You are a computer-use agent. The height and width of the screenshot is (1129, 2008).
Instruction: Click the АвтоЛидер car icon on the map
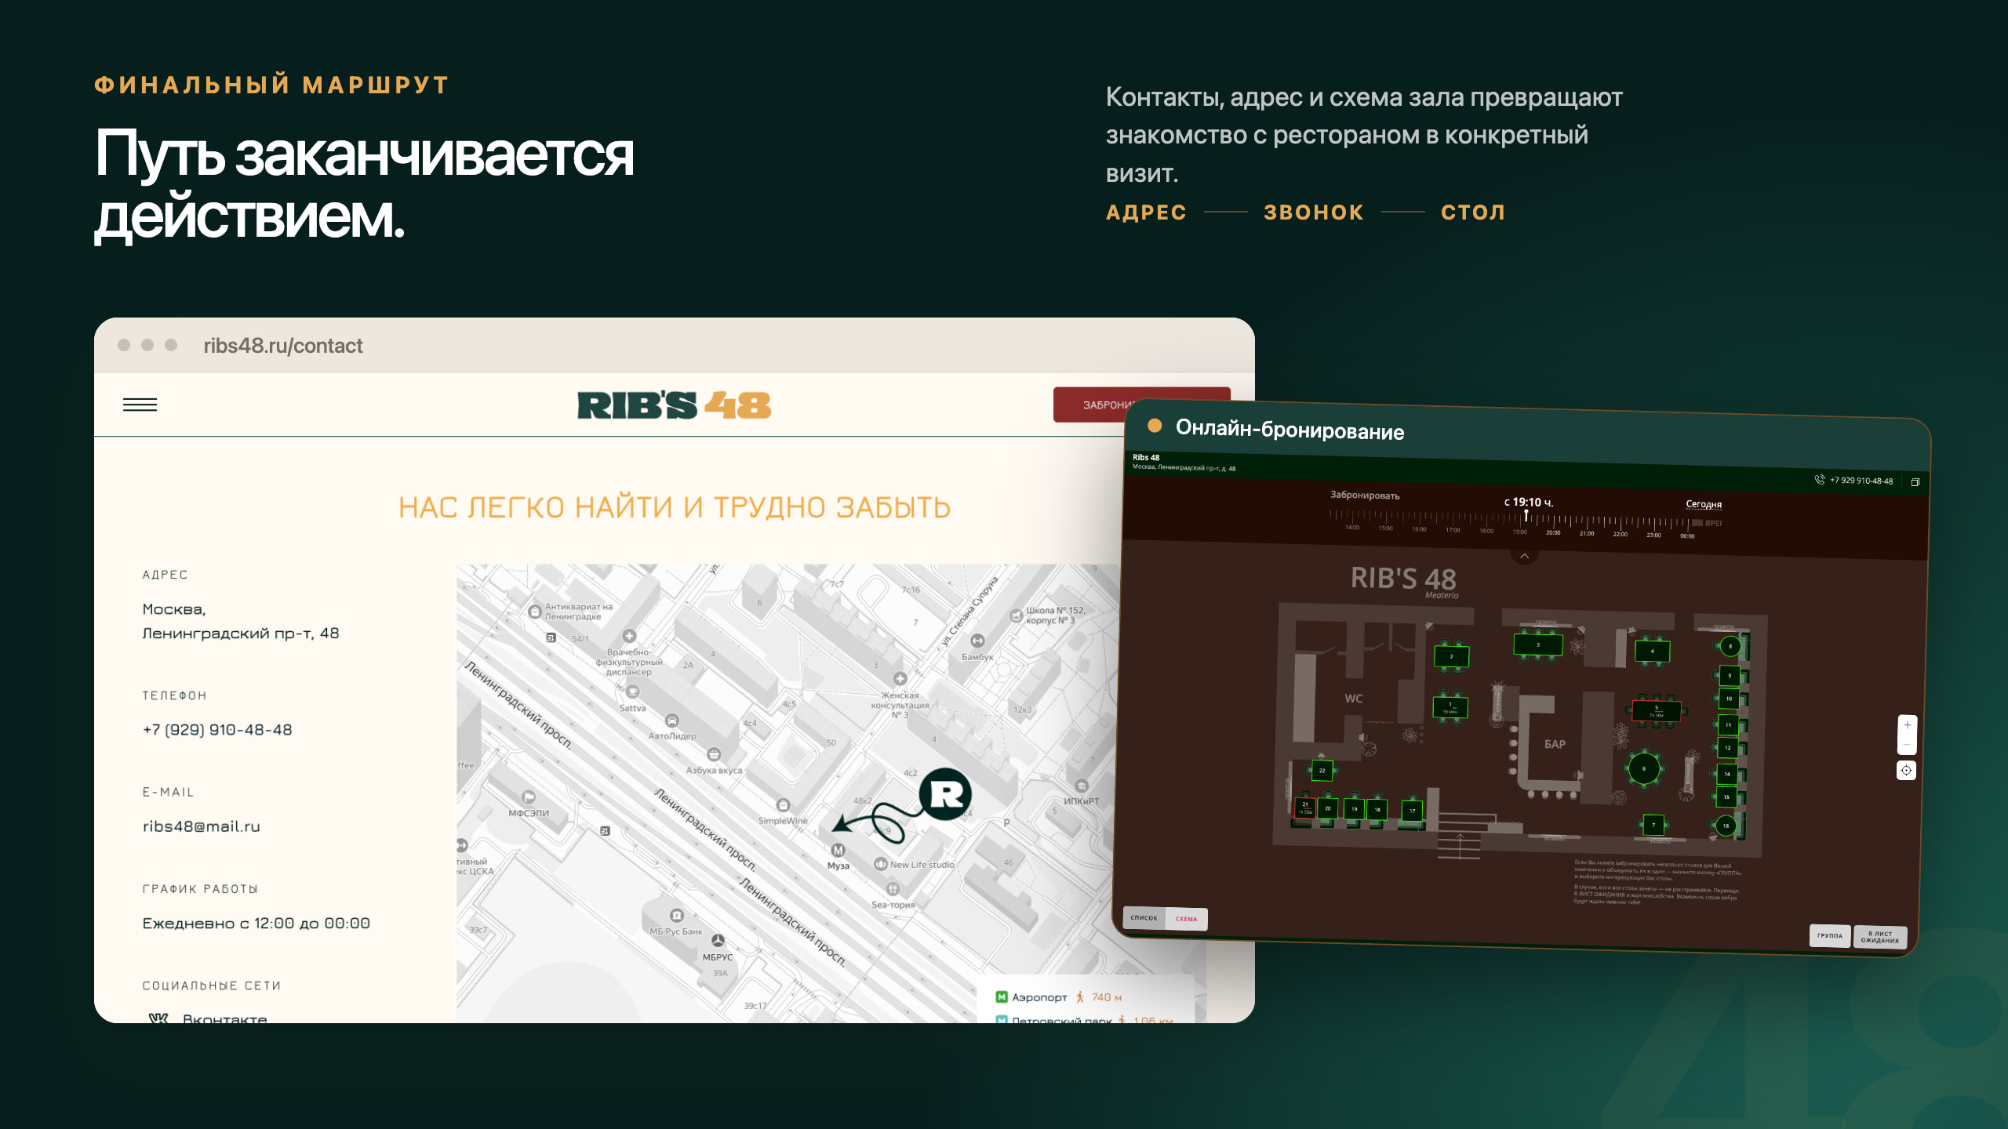672,721
